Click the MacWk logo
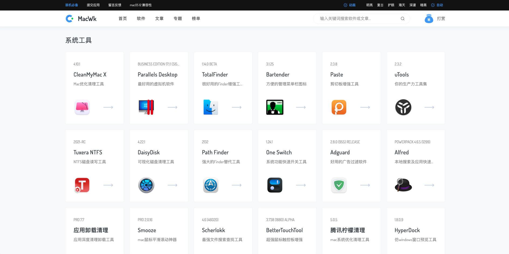This screenshot has width=509, height=254. point(81,19)
